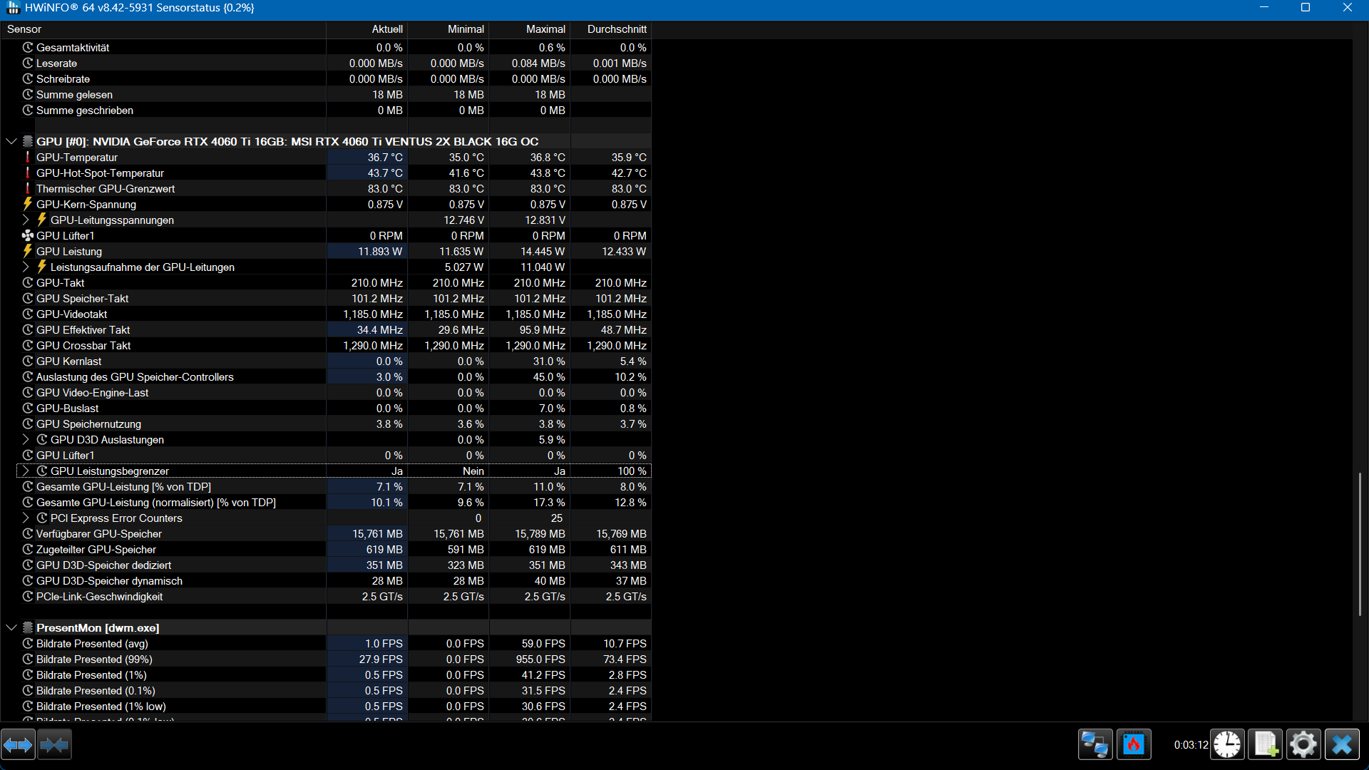The height and width of the screenshot is (770, 1369).
Task: Click the expand columns arrows button
Action: point(18,745)
